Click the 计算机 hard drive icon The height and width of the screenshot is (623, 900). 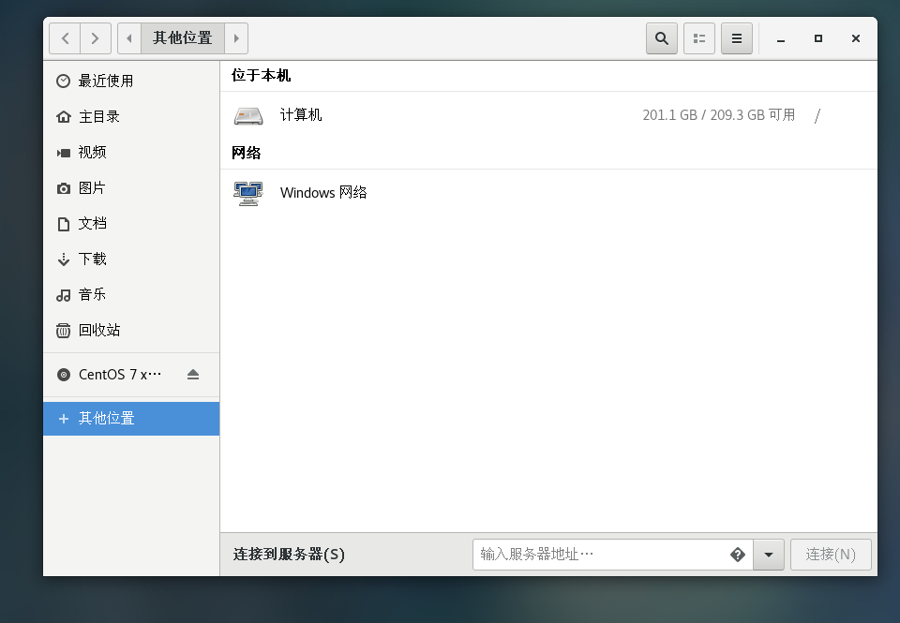point(248,115)
